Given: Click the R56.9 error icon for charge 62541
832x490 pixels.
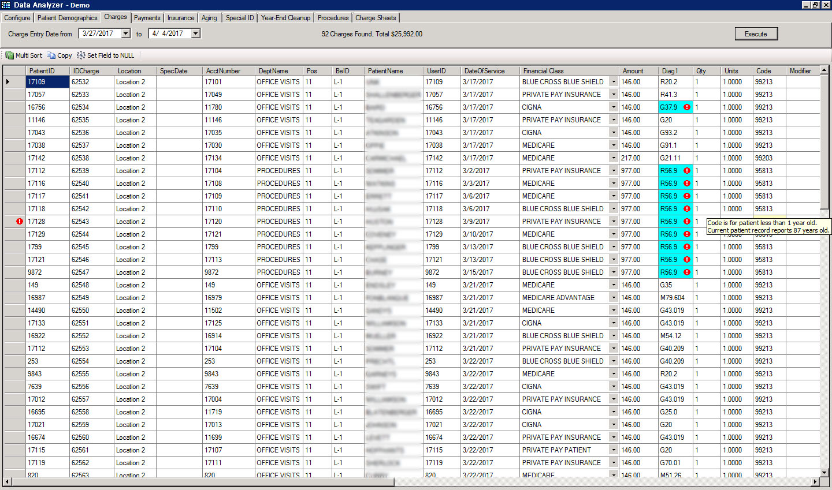Looking at the screenshot, I should (687, 196).
